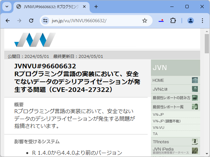Open the Chrome three-dot menu
The image size is (210, 157).
pyautogui.click(x=202, y=21)
